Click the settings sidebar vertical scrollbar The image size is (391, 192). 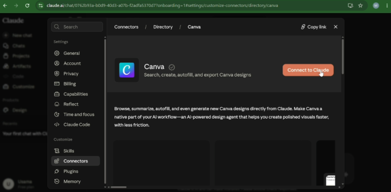click(x=105, y=111)
